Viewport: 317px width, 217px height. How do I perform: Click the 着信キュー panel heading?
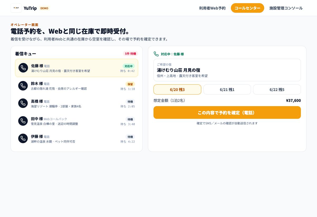(26, 54)
